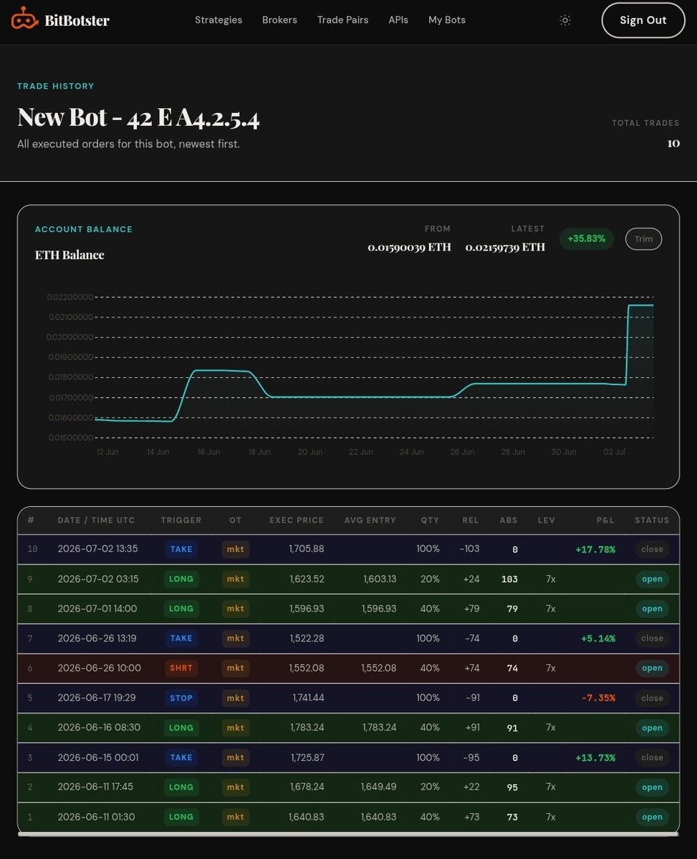Click the TRIGGER column header
The image size is (697, 859).
[181, 520]
